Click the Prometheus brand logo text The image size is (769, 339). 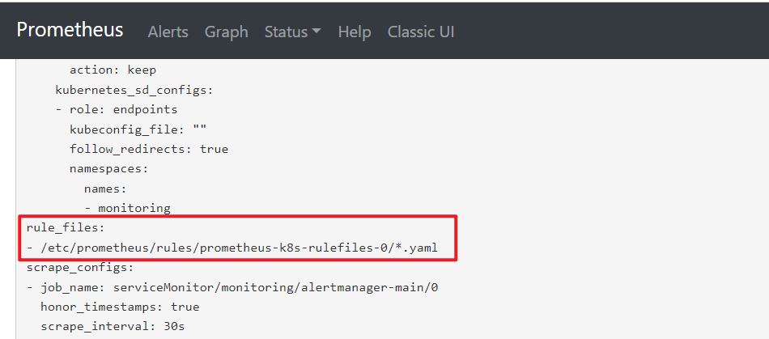(70, 30)
